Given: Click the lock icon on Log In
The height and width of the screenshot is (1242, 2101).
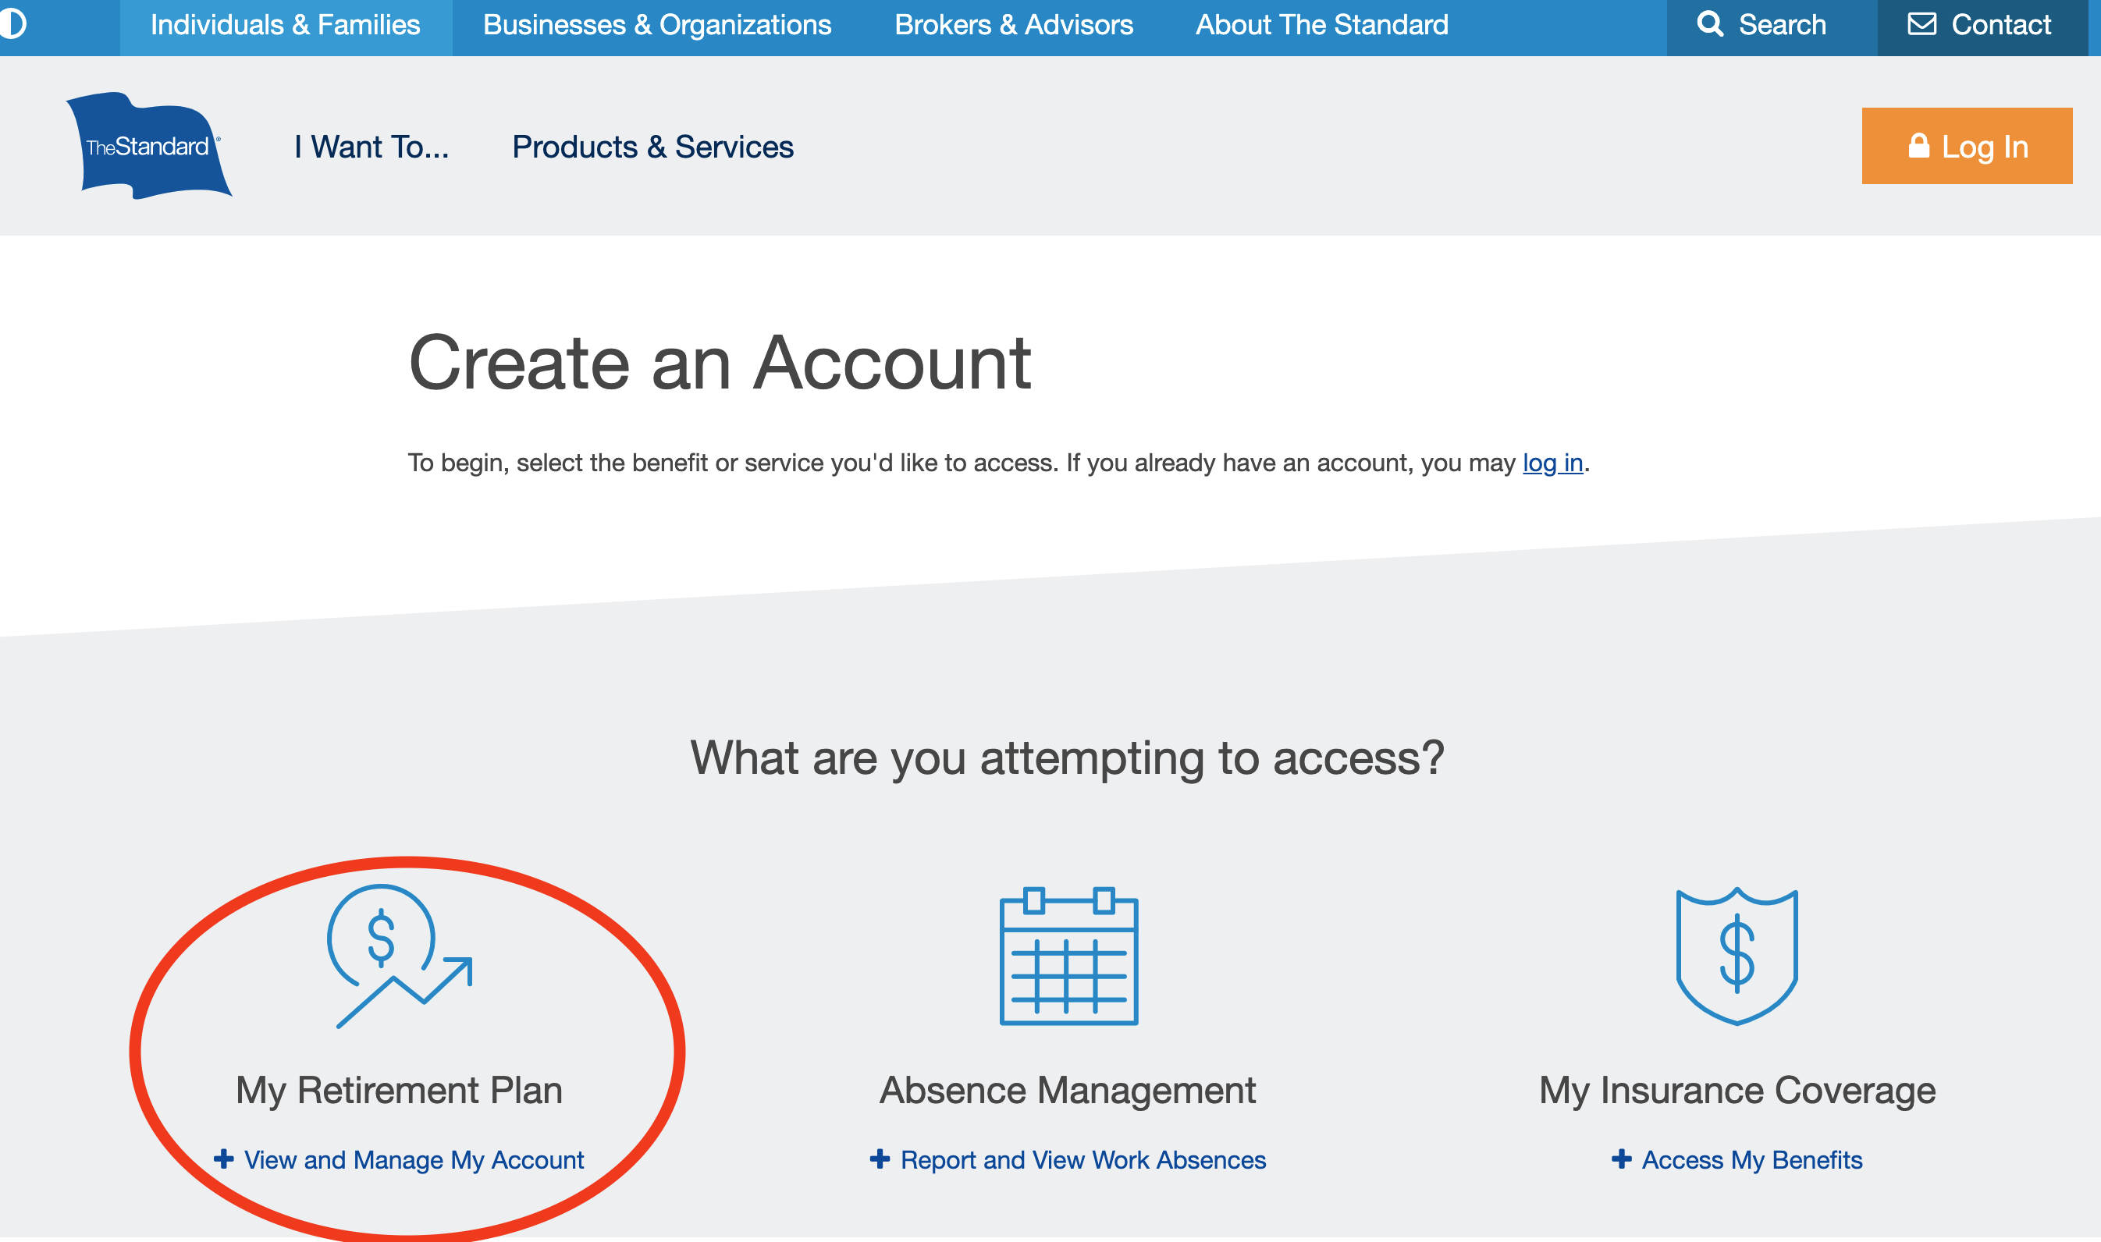Looking at the screenshot, I should point(1918,147).
